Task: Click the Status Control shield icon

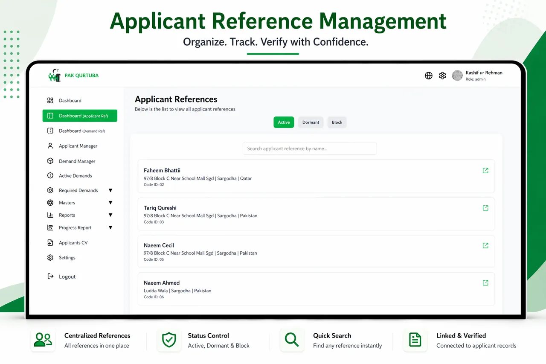Action: coord(169,340)
